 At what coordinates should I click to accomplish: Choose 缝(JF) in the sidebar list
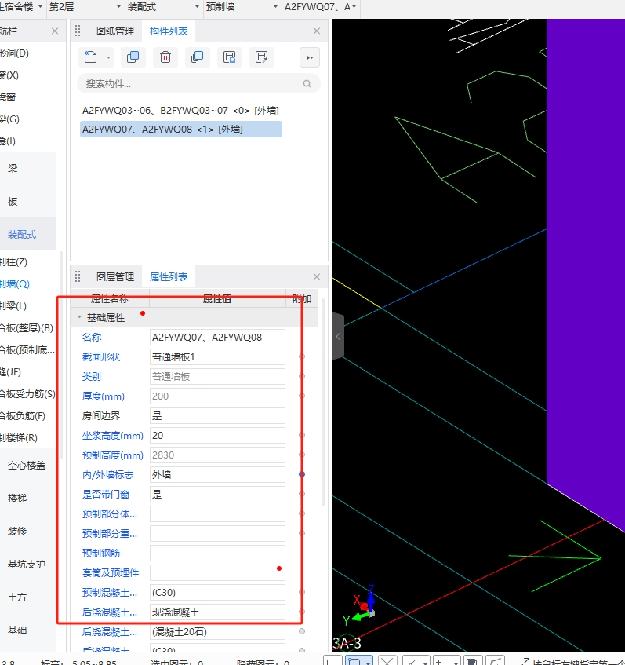[x=11, y=372]
